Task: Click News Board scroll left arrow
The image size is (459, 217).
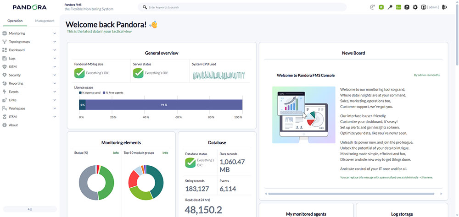Action: 265,194
